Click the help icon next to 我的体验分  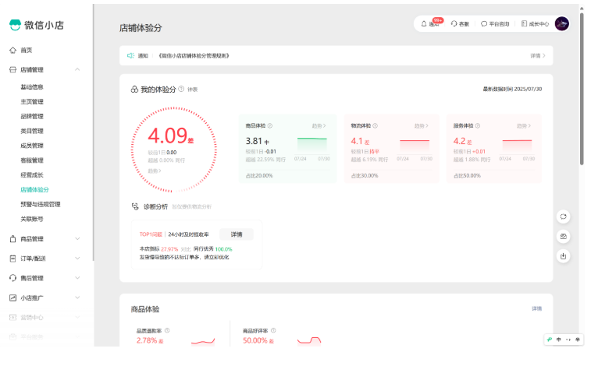pos(181,90)
